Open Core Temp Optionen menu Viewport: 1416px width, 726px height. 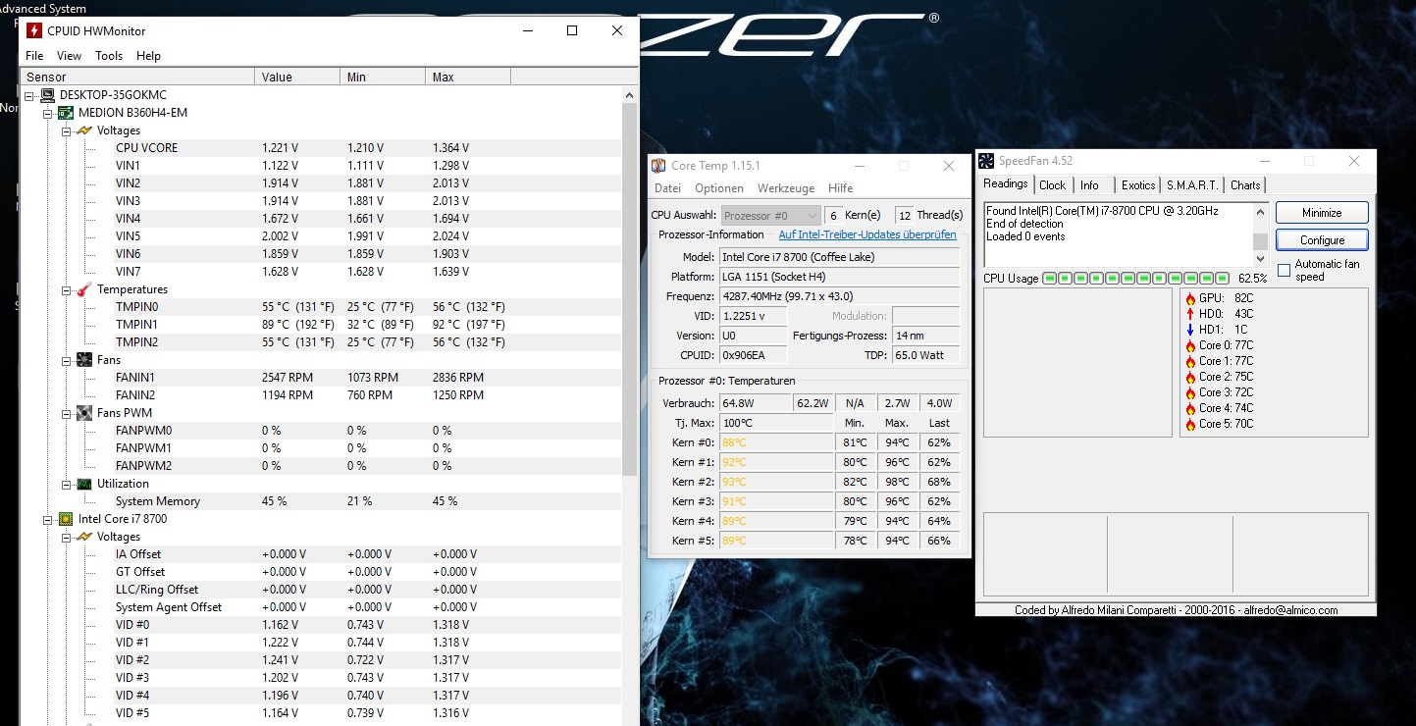719,188
